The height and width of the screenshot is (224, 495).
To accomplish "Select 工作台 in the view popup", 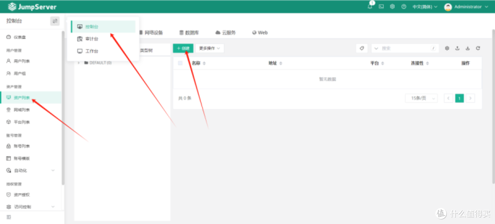I will click(x=103, y=51).
